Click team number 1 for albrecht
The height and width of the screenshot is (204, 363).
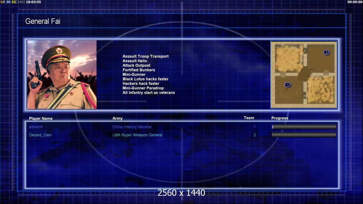[254, 127]
